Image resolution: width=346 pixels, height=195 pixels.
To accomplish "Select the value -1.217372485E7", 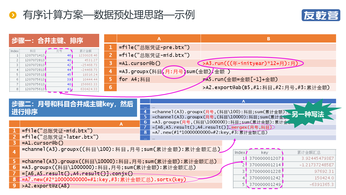I will [x=317, y=165].
